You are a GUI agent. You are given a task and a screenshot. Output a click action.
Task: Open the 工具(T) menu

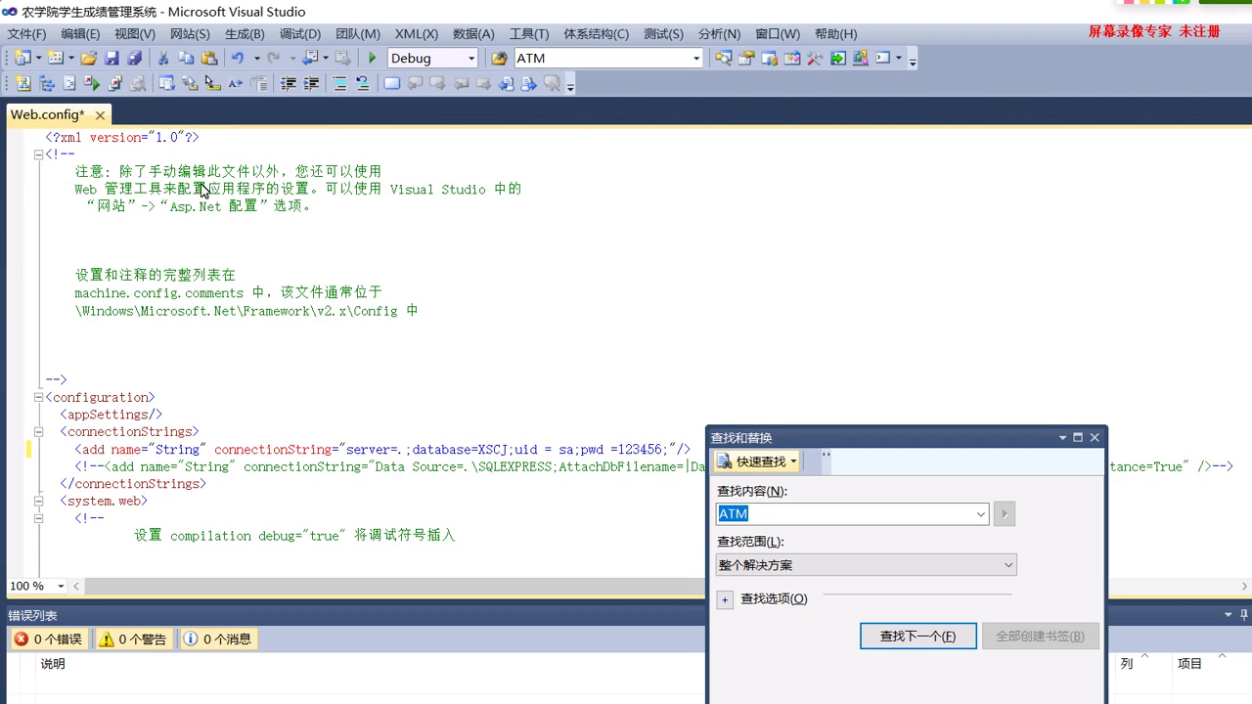[x=529, y=33]
